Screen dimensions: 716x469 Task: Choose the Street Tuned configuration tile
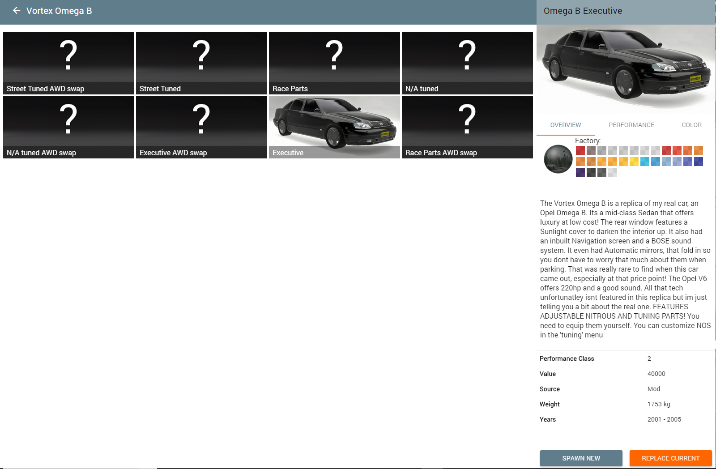pyautogui.click(x=201, y=63)
